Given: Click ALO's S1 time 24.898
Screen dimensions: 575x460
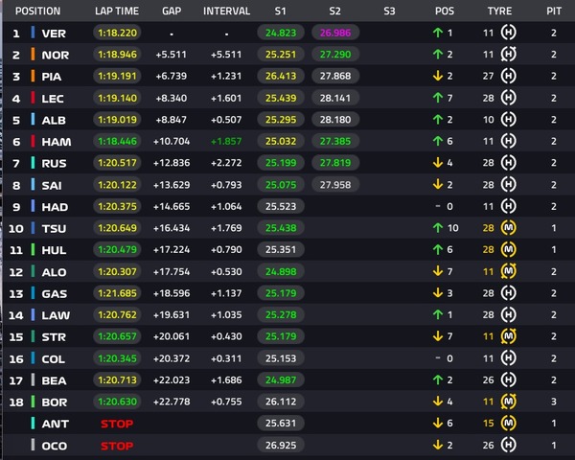Looking at the screenshot, I should pos(281,271).
